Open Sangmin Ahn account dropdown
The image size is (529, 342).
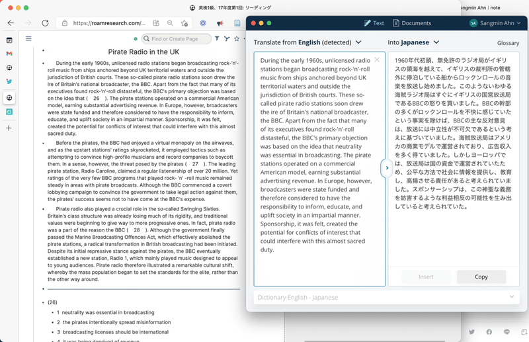(495, 23)
